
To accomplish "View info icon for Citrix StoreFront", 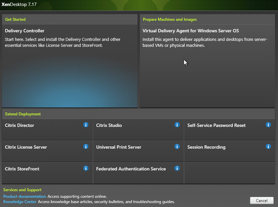I will coord(86,168).
